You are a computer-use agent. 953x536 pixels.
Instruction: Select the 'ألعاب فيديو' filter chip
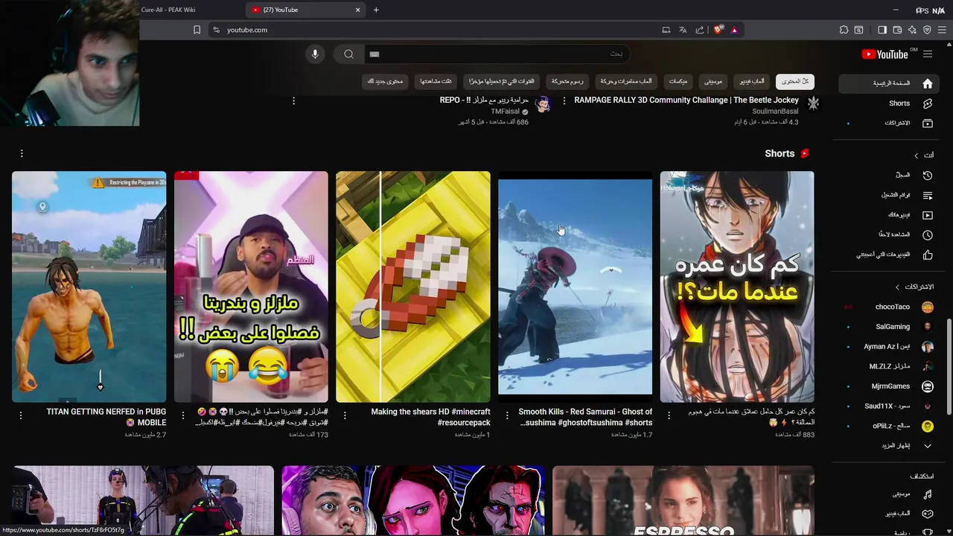753,81
